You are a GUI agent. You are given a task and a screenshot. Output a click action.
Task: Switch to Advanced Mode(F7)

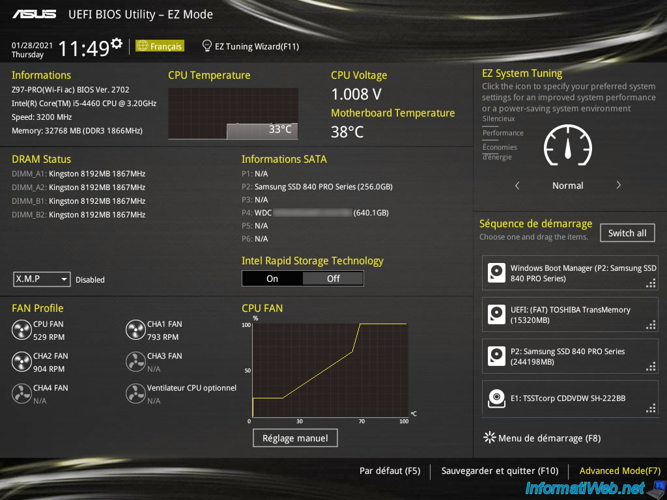pos(620,471)
